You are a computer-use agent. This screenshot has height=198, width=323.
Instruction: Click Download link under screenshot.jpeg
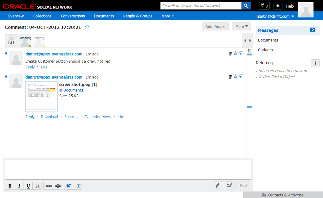[x=49, y=117]
